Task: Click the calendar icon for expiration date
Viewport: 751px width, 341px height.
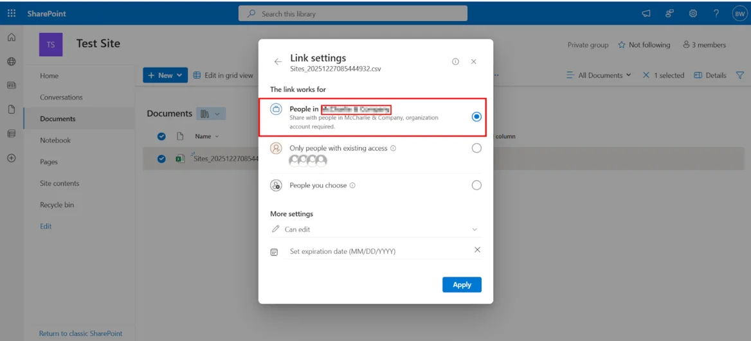Action: (x=275, y=252)
